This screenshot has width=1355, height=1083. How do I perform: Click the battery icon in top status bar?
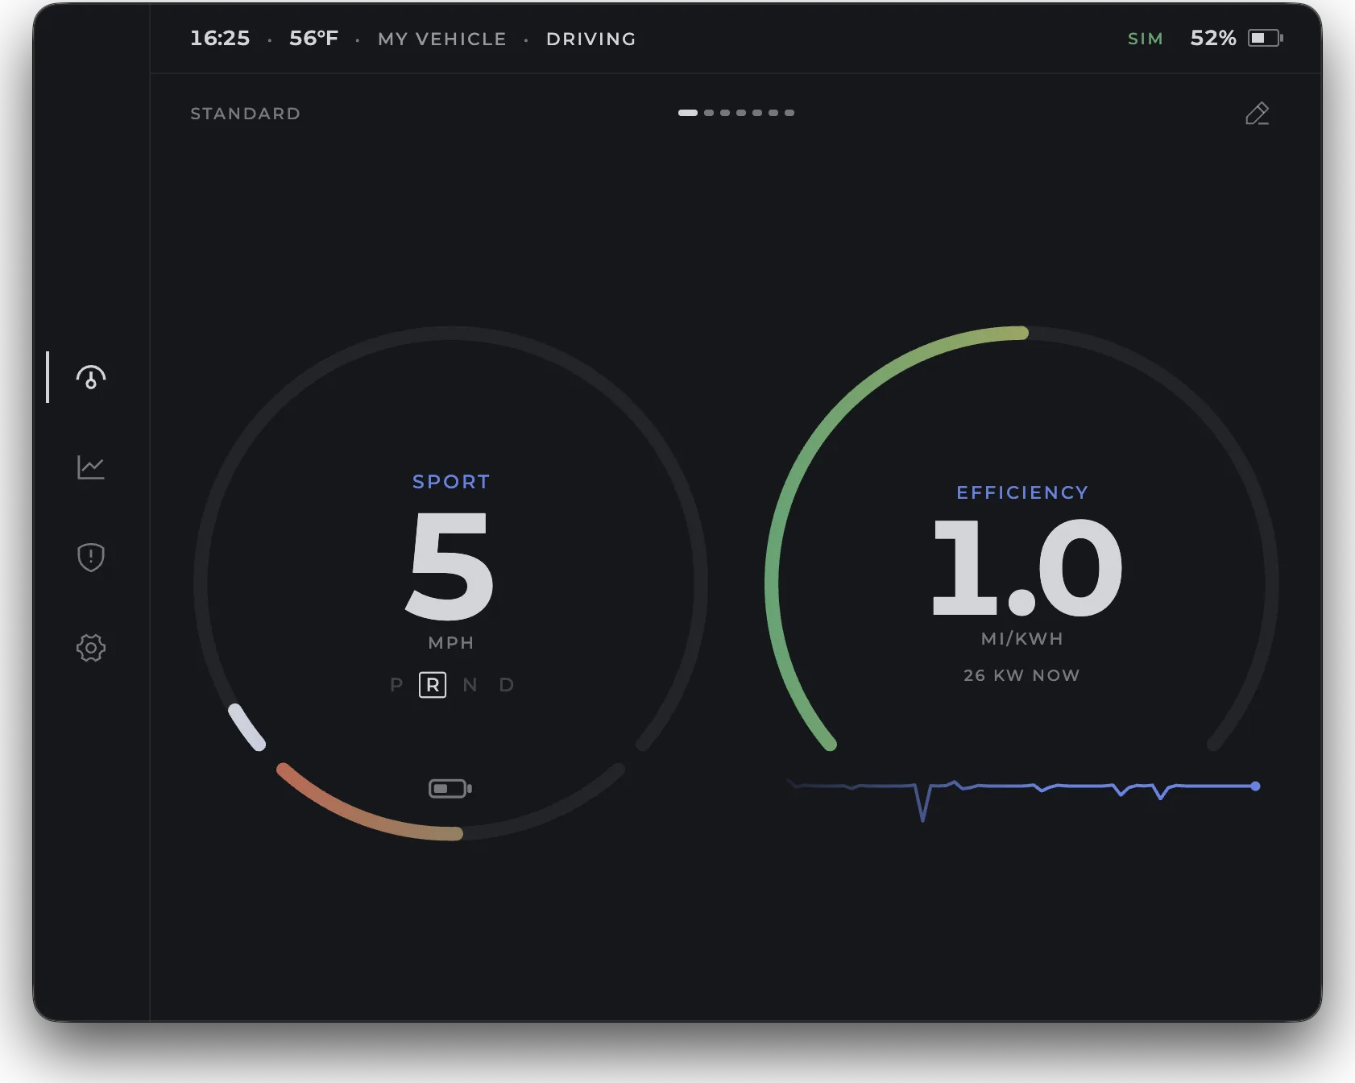coord(1265,38)
